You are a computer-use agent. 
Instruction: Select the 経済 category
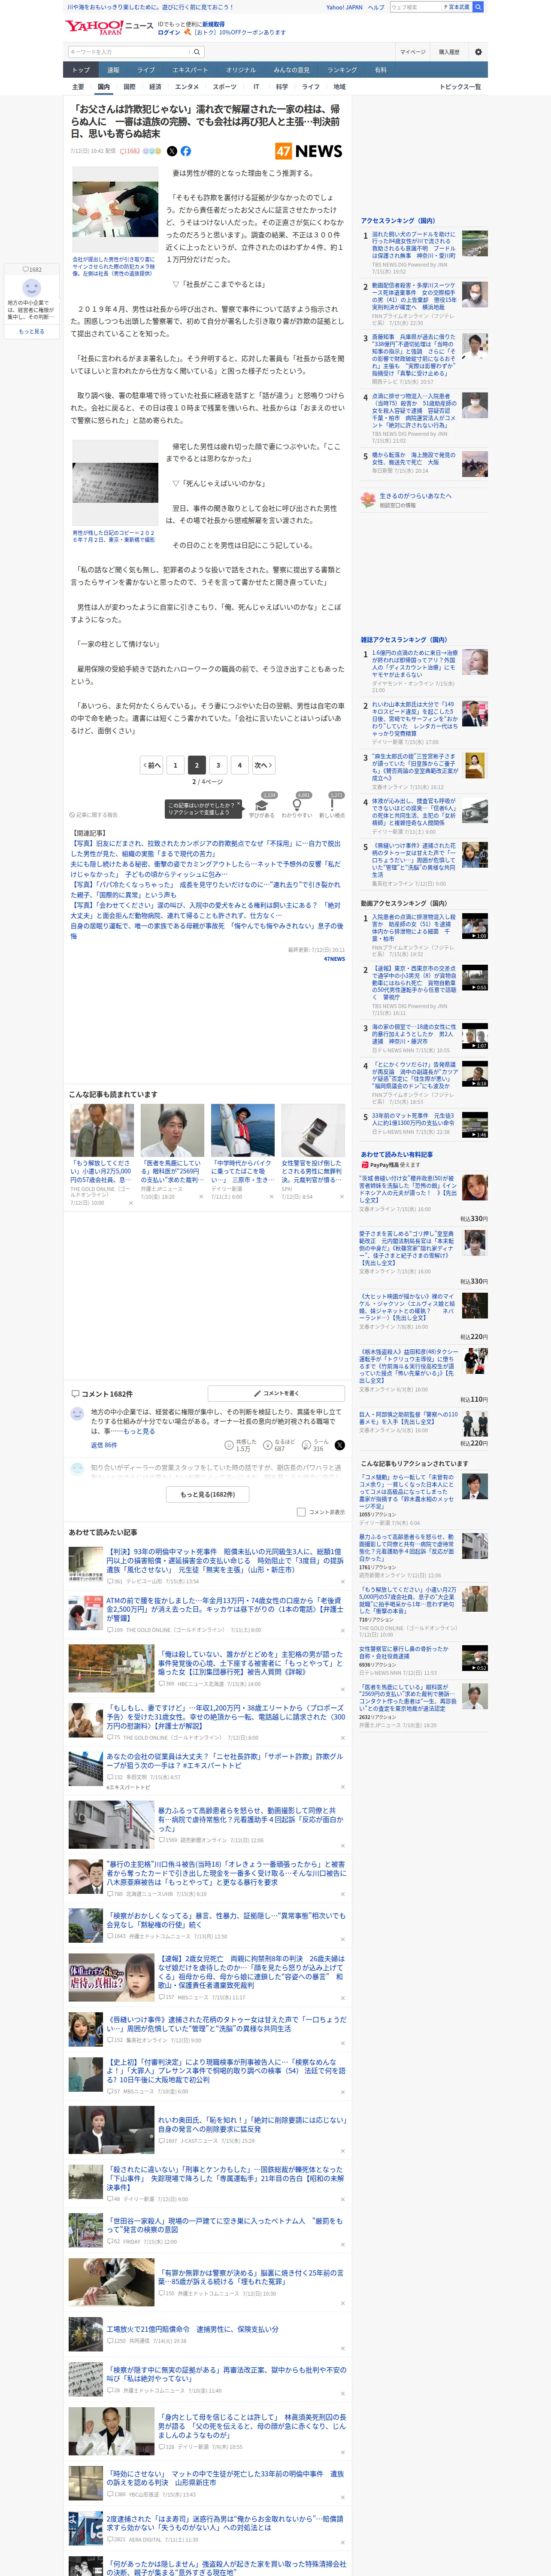155,87
